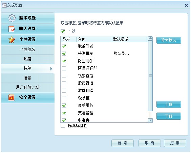Click the tag list vertical scrollbar thumb
The image size is (191, 153).
[x=150, y=76]
